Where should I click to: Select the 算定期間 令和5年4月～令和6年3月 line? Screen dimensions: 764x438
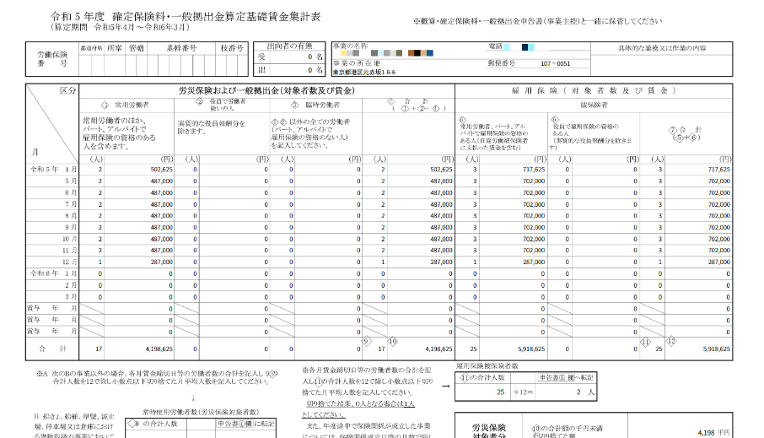coord(120,28)
